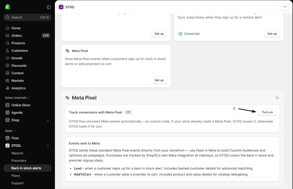Screen dimensions: 293x189
Task: Click the search magnifier icon
Action: click(x=7, y=17)
